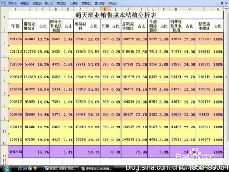
Task: Select row 9 header
Action: (x=4, y=114)
